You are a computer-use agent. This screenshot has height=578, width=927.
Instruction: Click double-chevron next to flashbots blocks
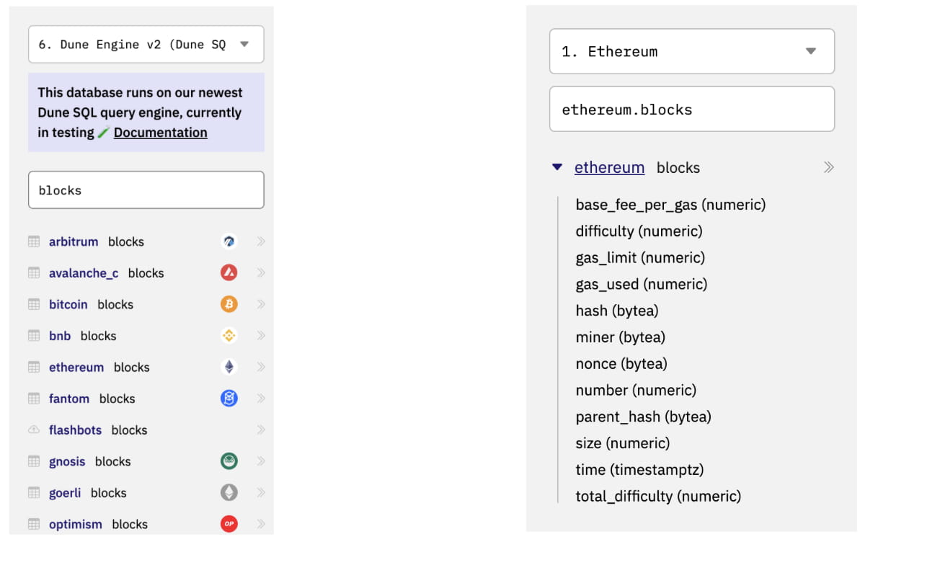pos(261,430)
